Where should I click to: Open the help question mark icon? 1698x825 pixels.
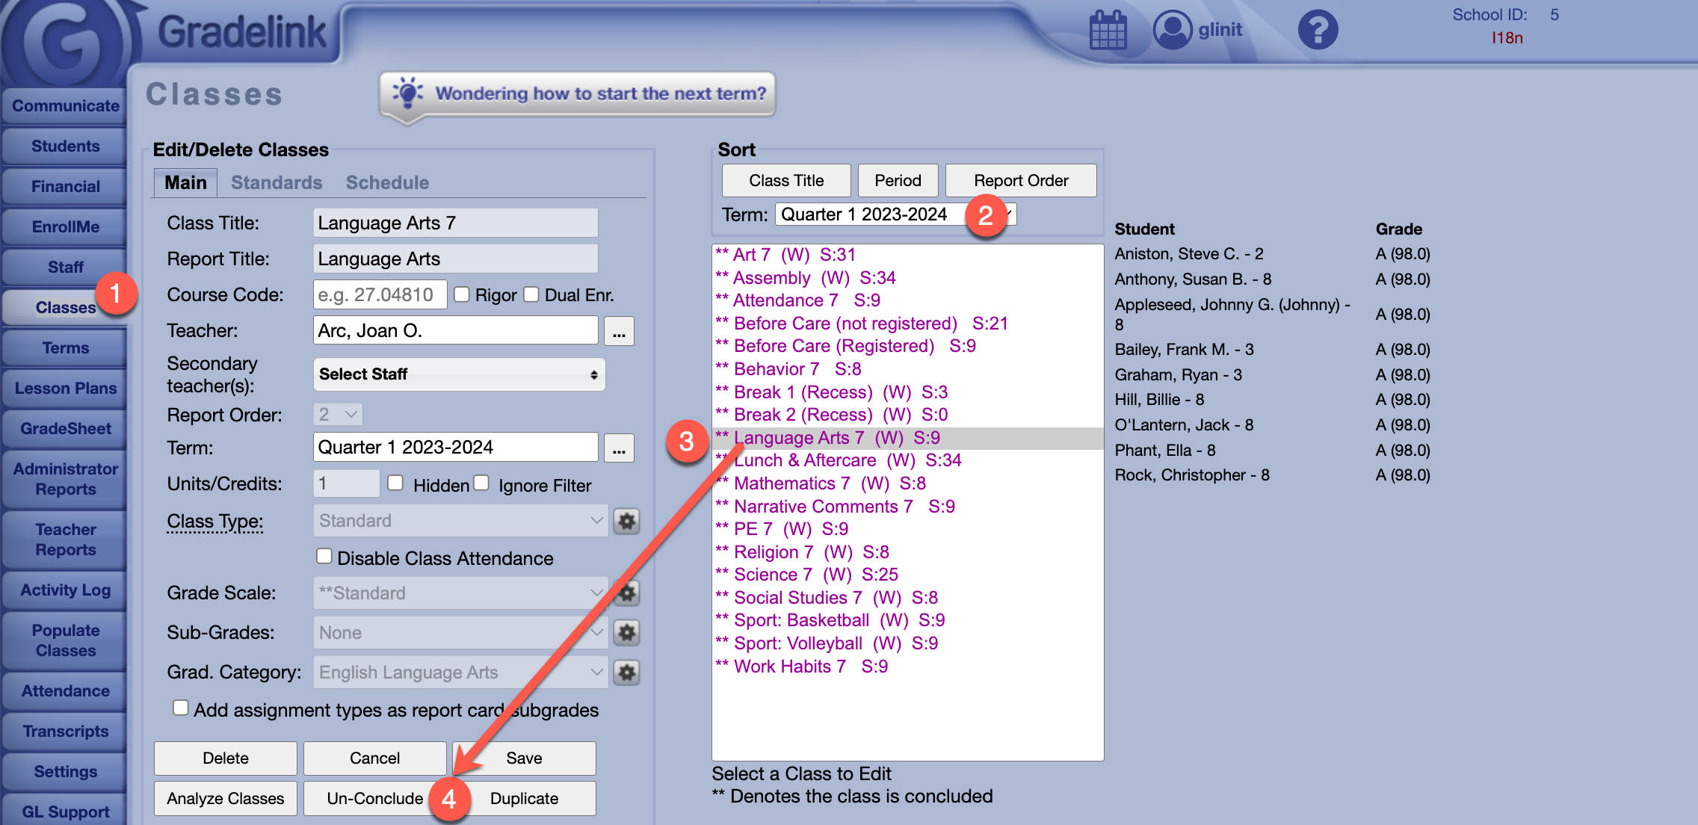pyautogui.click(x=1318, y=29)
